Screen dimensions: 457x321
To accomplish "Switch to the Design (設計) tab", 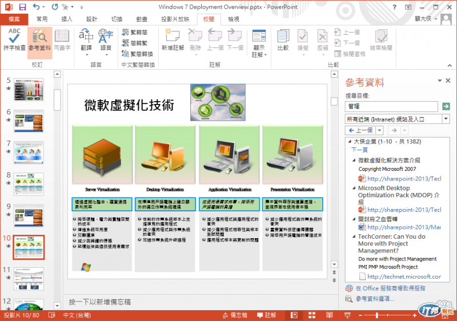I will pyautogui.click(x=92, y=19).
